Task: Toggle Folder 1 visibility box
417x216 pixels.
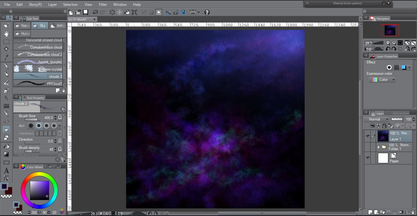Action: (x=368, y=147)
